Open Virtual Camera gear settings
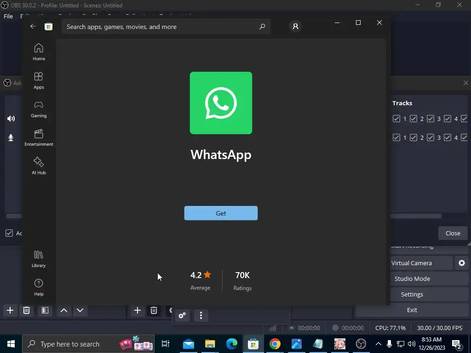 tap(462, 263)
